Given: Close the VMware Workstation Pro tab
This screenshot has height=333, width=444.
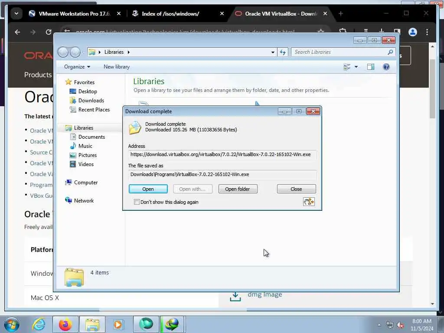Looking at the screenshot, I should click(119, 13).
